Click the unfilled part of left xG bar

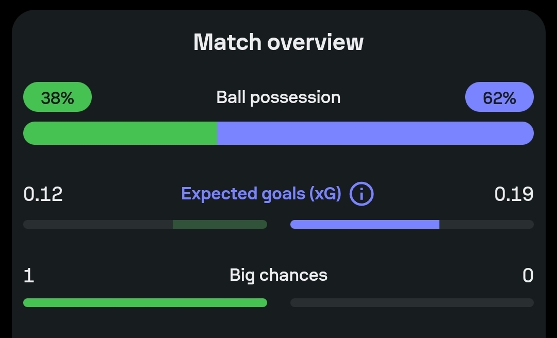click(x=98, y=224)
